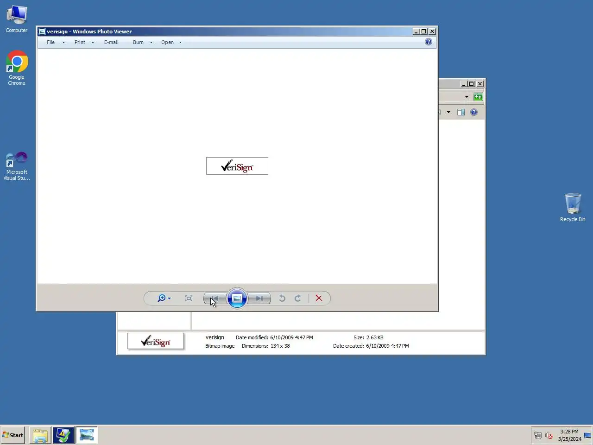
Task: Click the date modified value 6/10/2009 4:47 PM
Action: point(291,337)
